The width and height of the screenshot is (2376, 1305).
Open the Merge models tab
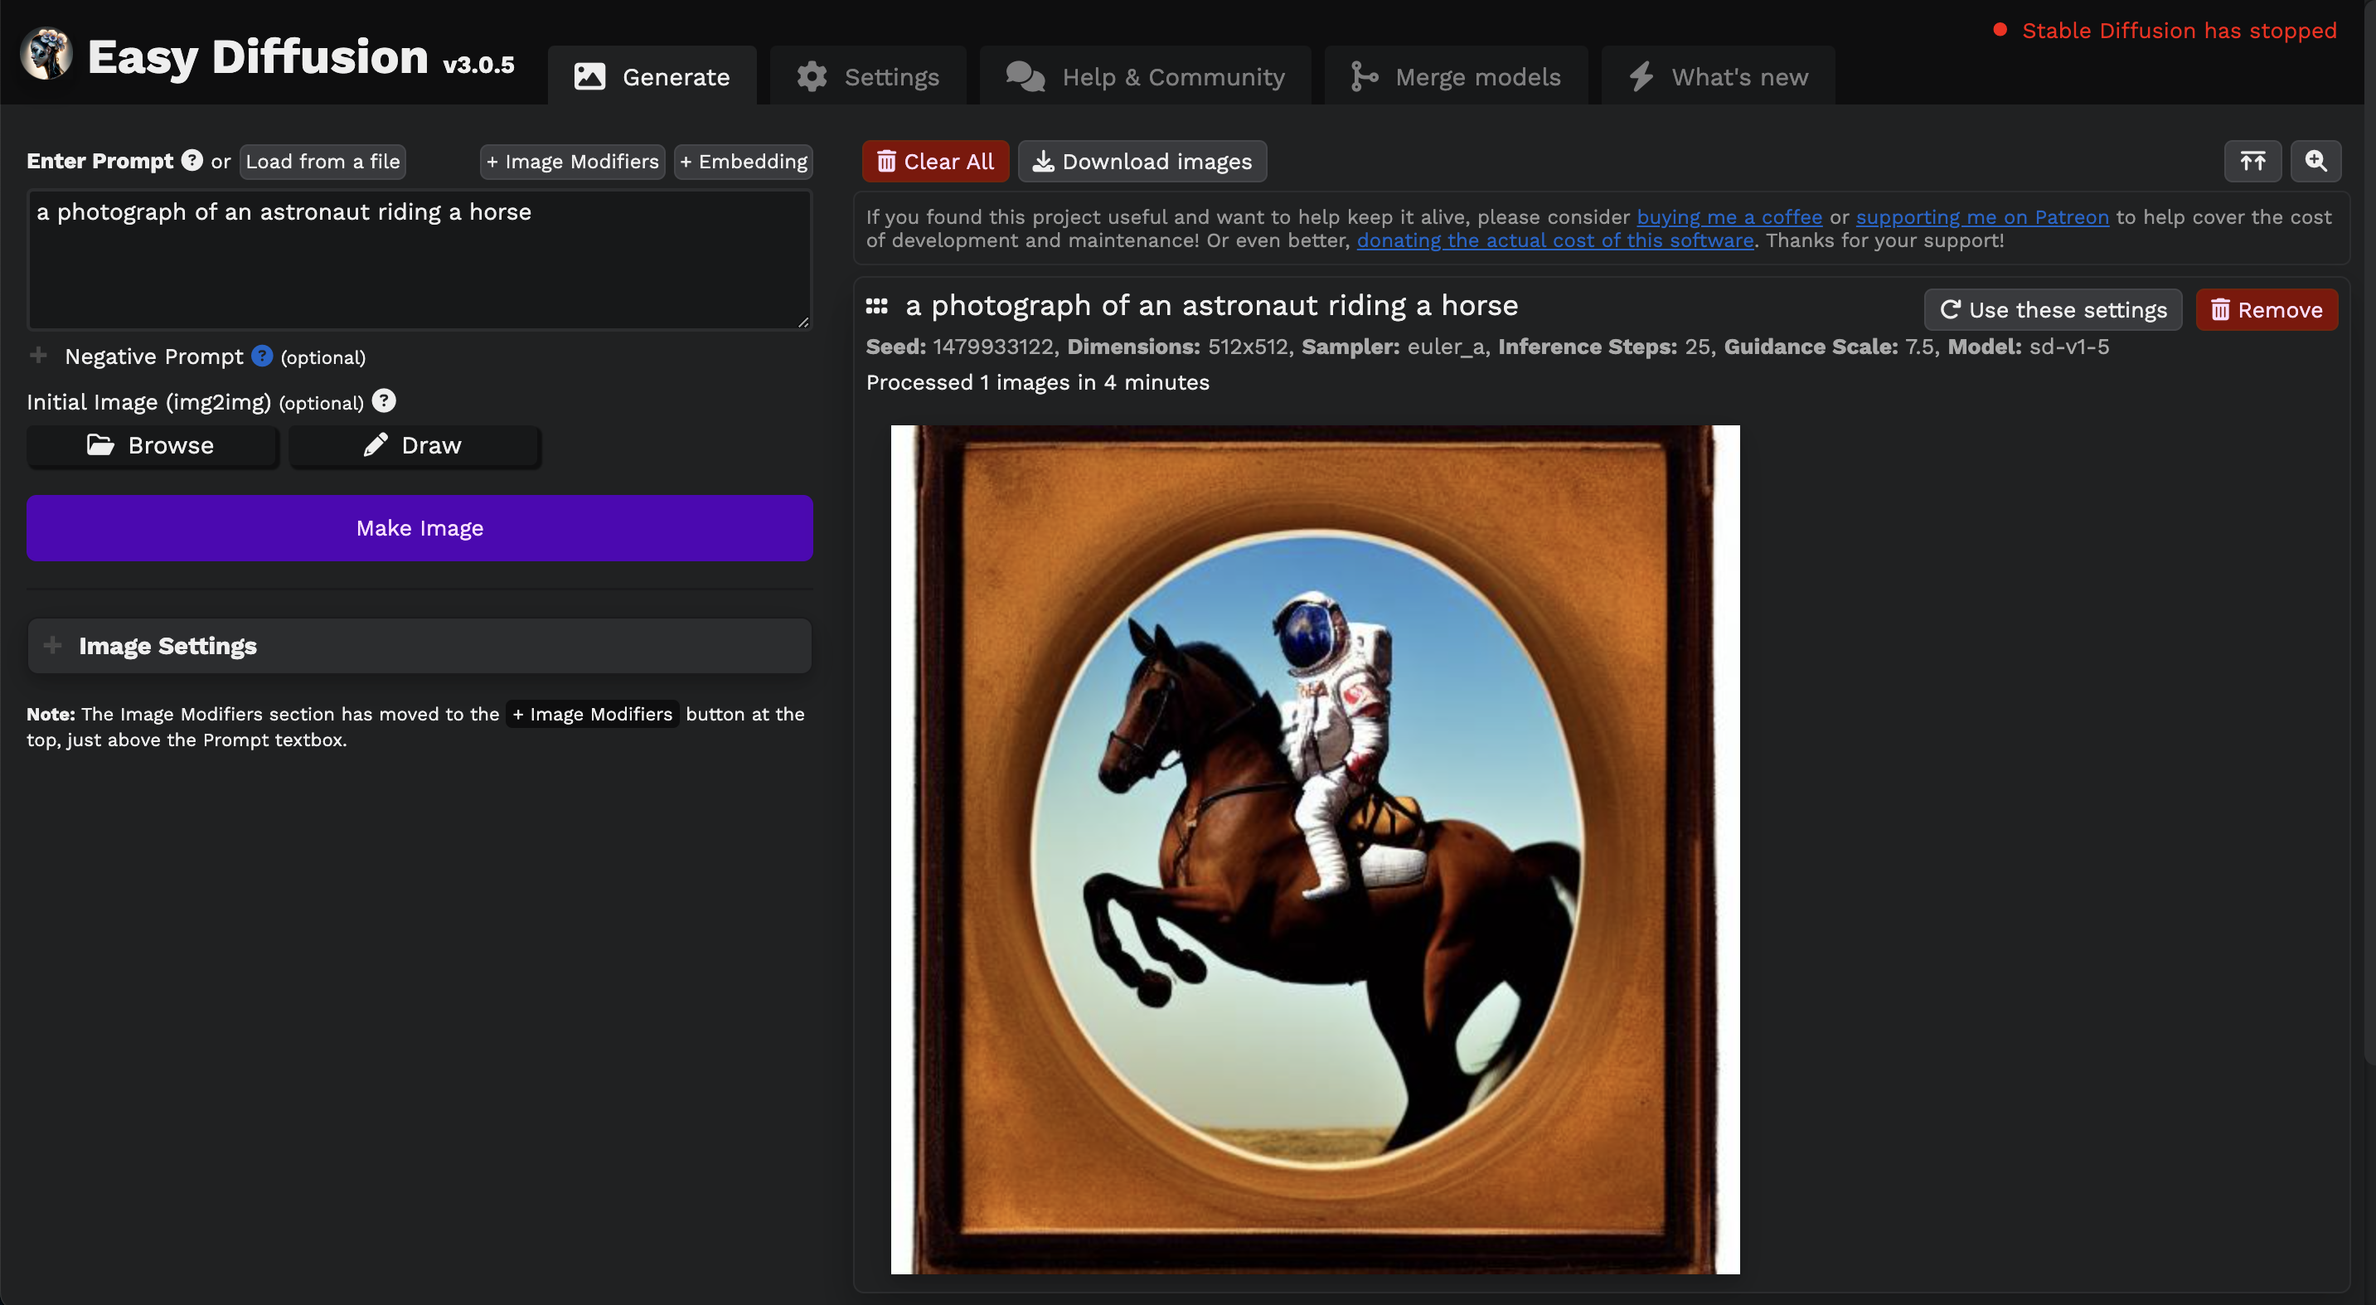pyautogui.click(x=1456, y=76)
